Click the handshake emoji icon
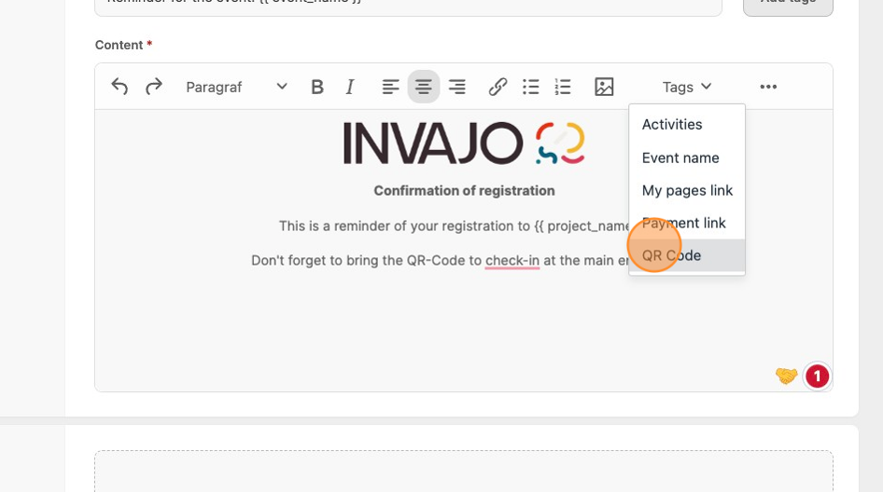Image resolution: width=883 pixels, height=492 pixels. [786, 375]
